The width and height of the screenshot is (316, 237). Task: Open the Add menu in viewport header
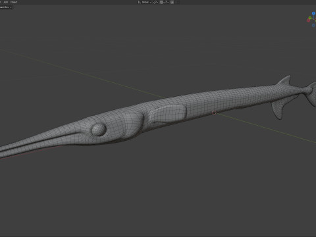coord(6,2)
